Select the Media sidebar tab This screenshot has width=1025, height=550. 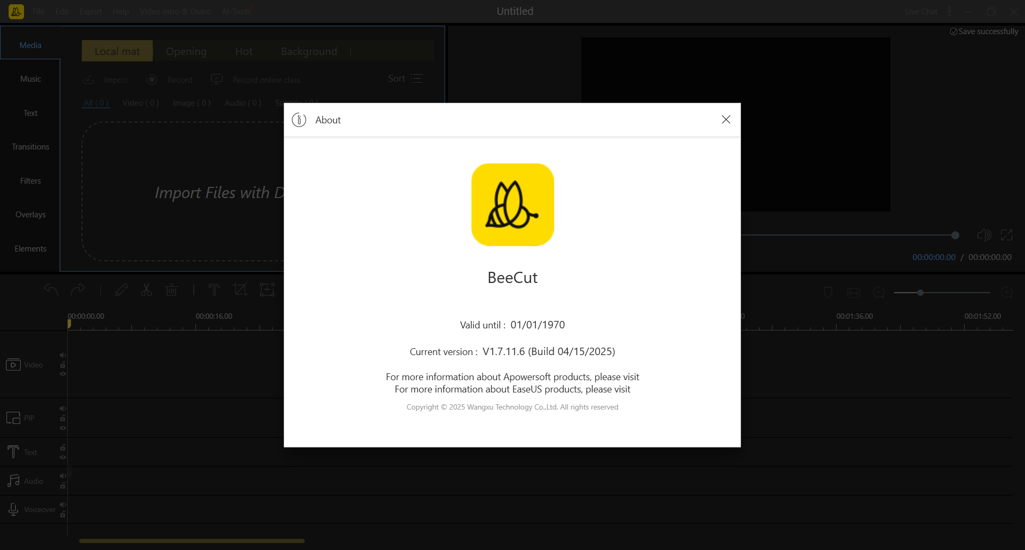[30, 45]
